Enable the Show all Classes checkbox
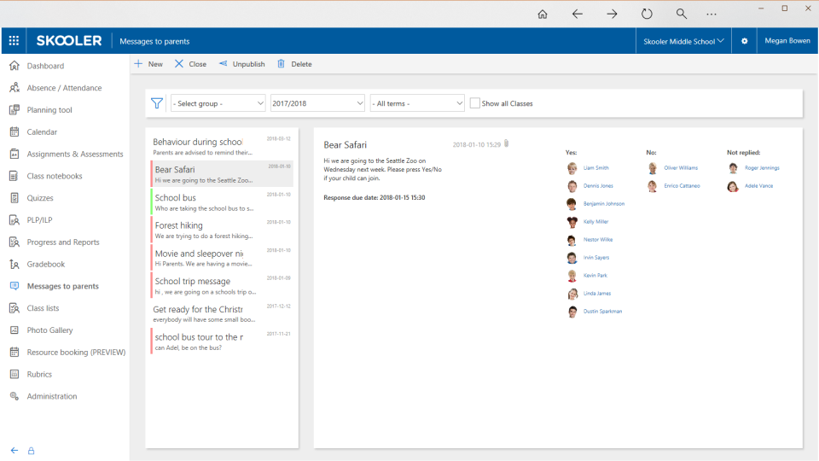 (475, 103)
